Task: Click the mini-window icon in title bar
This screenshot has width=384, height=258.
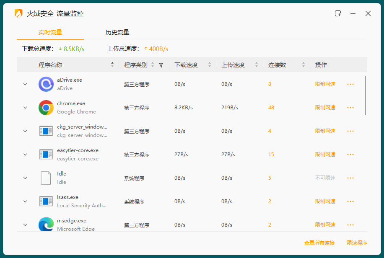Action: coord(338,13)
